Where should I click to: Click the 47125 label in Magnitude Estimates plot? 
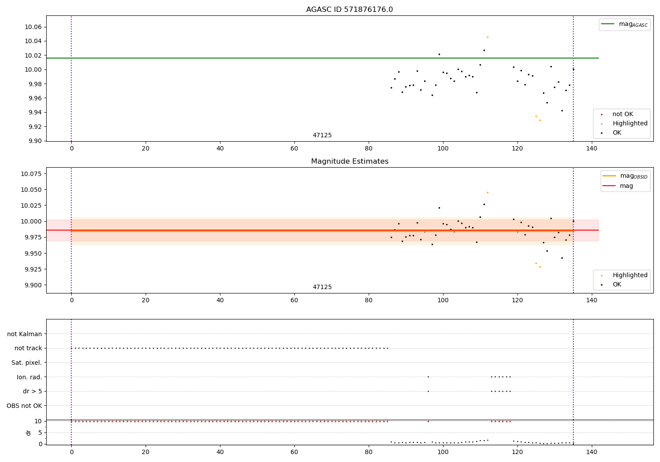coord(322,287)
